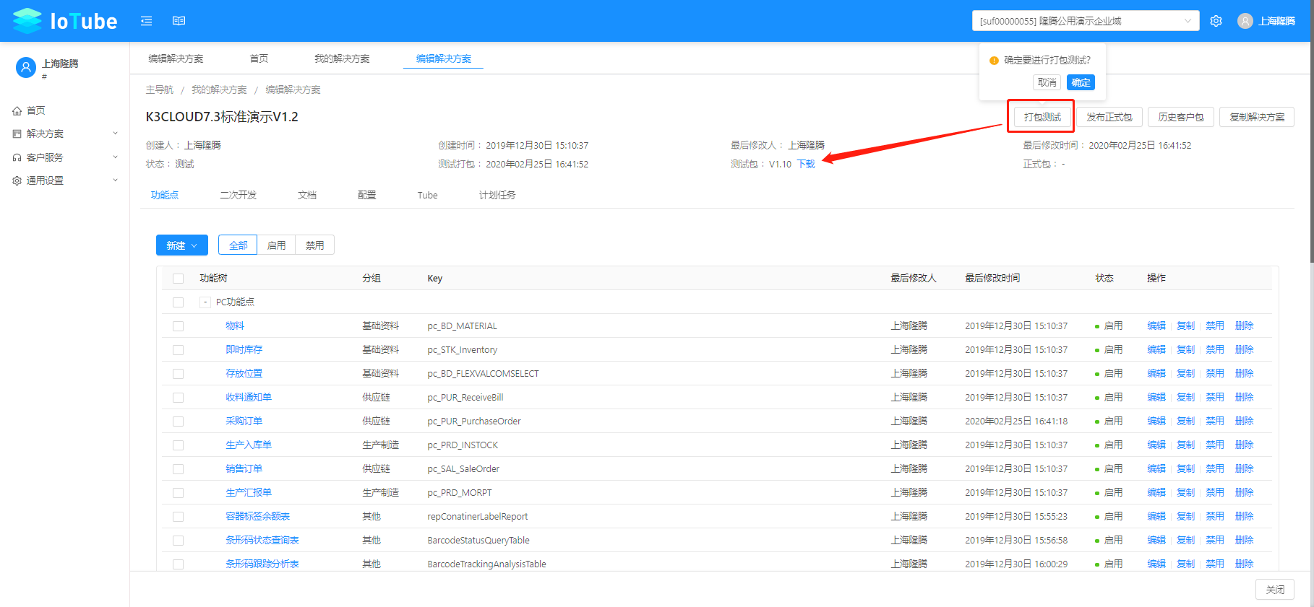This screenshot has height=607, width=1314.
Task: Switch to the 二次开发 tab
Action: pos(239,195)
